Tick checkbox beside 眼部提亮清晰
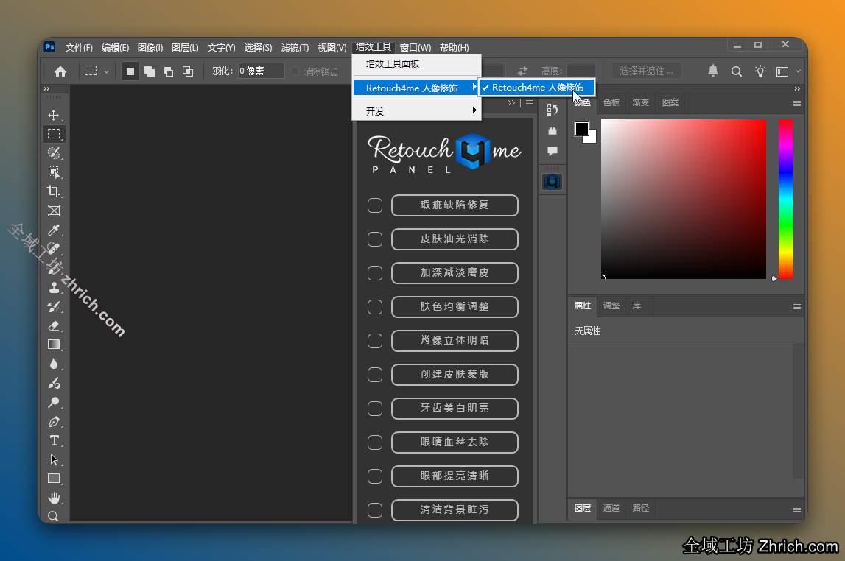845x561 pixels. pyautogui.click(x=374, y=476)
